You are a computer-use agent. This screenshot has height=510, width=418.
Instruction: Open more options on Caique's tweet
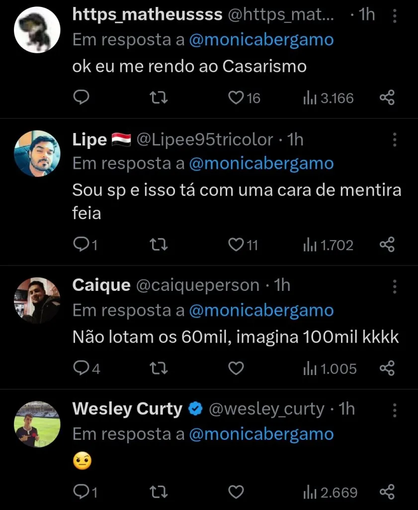coord(395,286)
